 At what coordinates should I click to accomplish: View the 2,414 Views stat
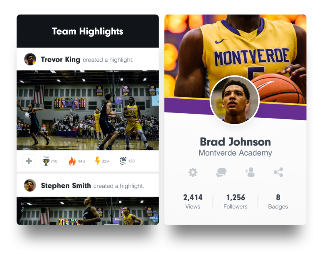pyautogui.click(x=193, y=202)
